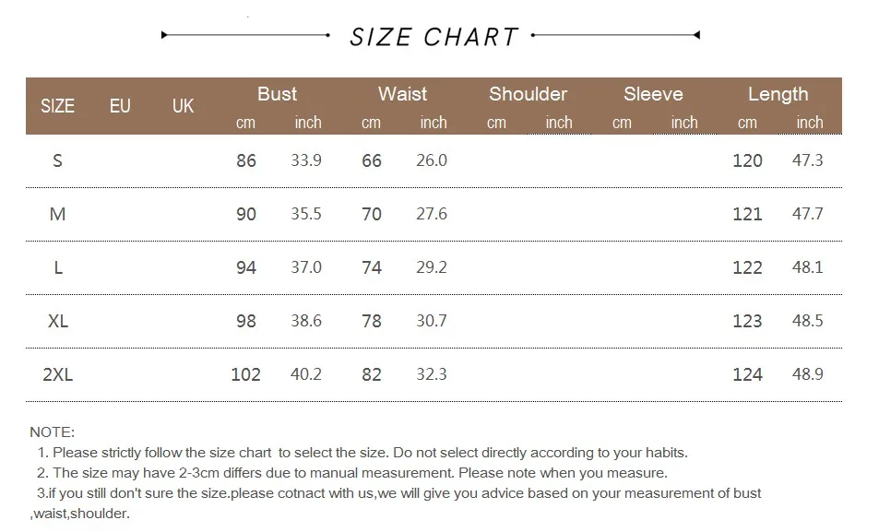
Task: Click the 48.5 inch length value
Action: point(808,321)
